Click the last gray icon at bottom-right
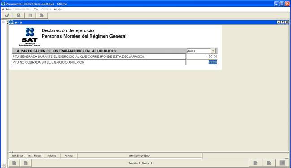This screenshot has height=168, width=291. (282, 163)
